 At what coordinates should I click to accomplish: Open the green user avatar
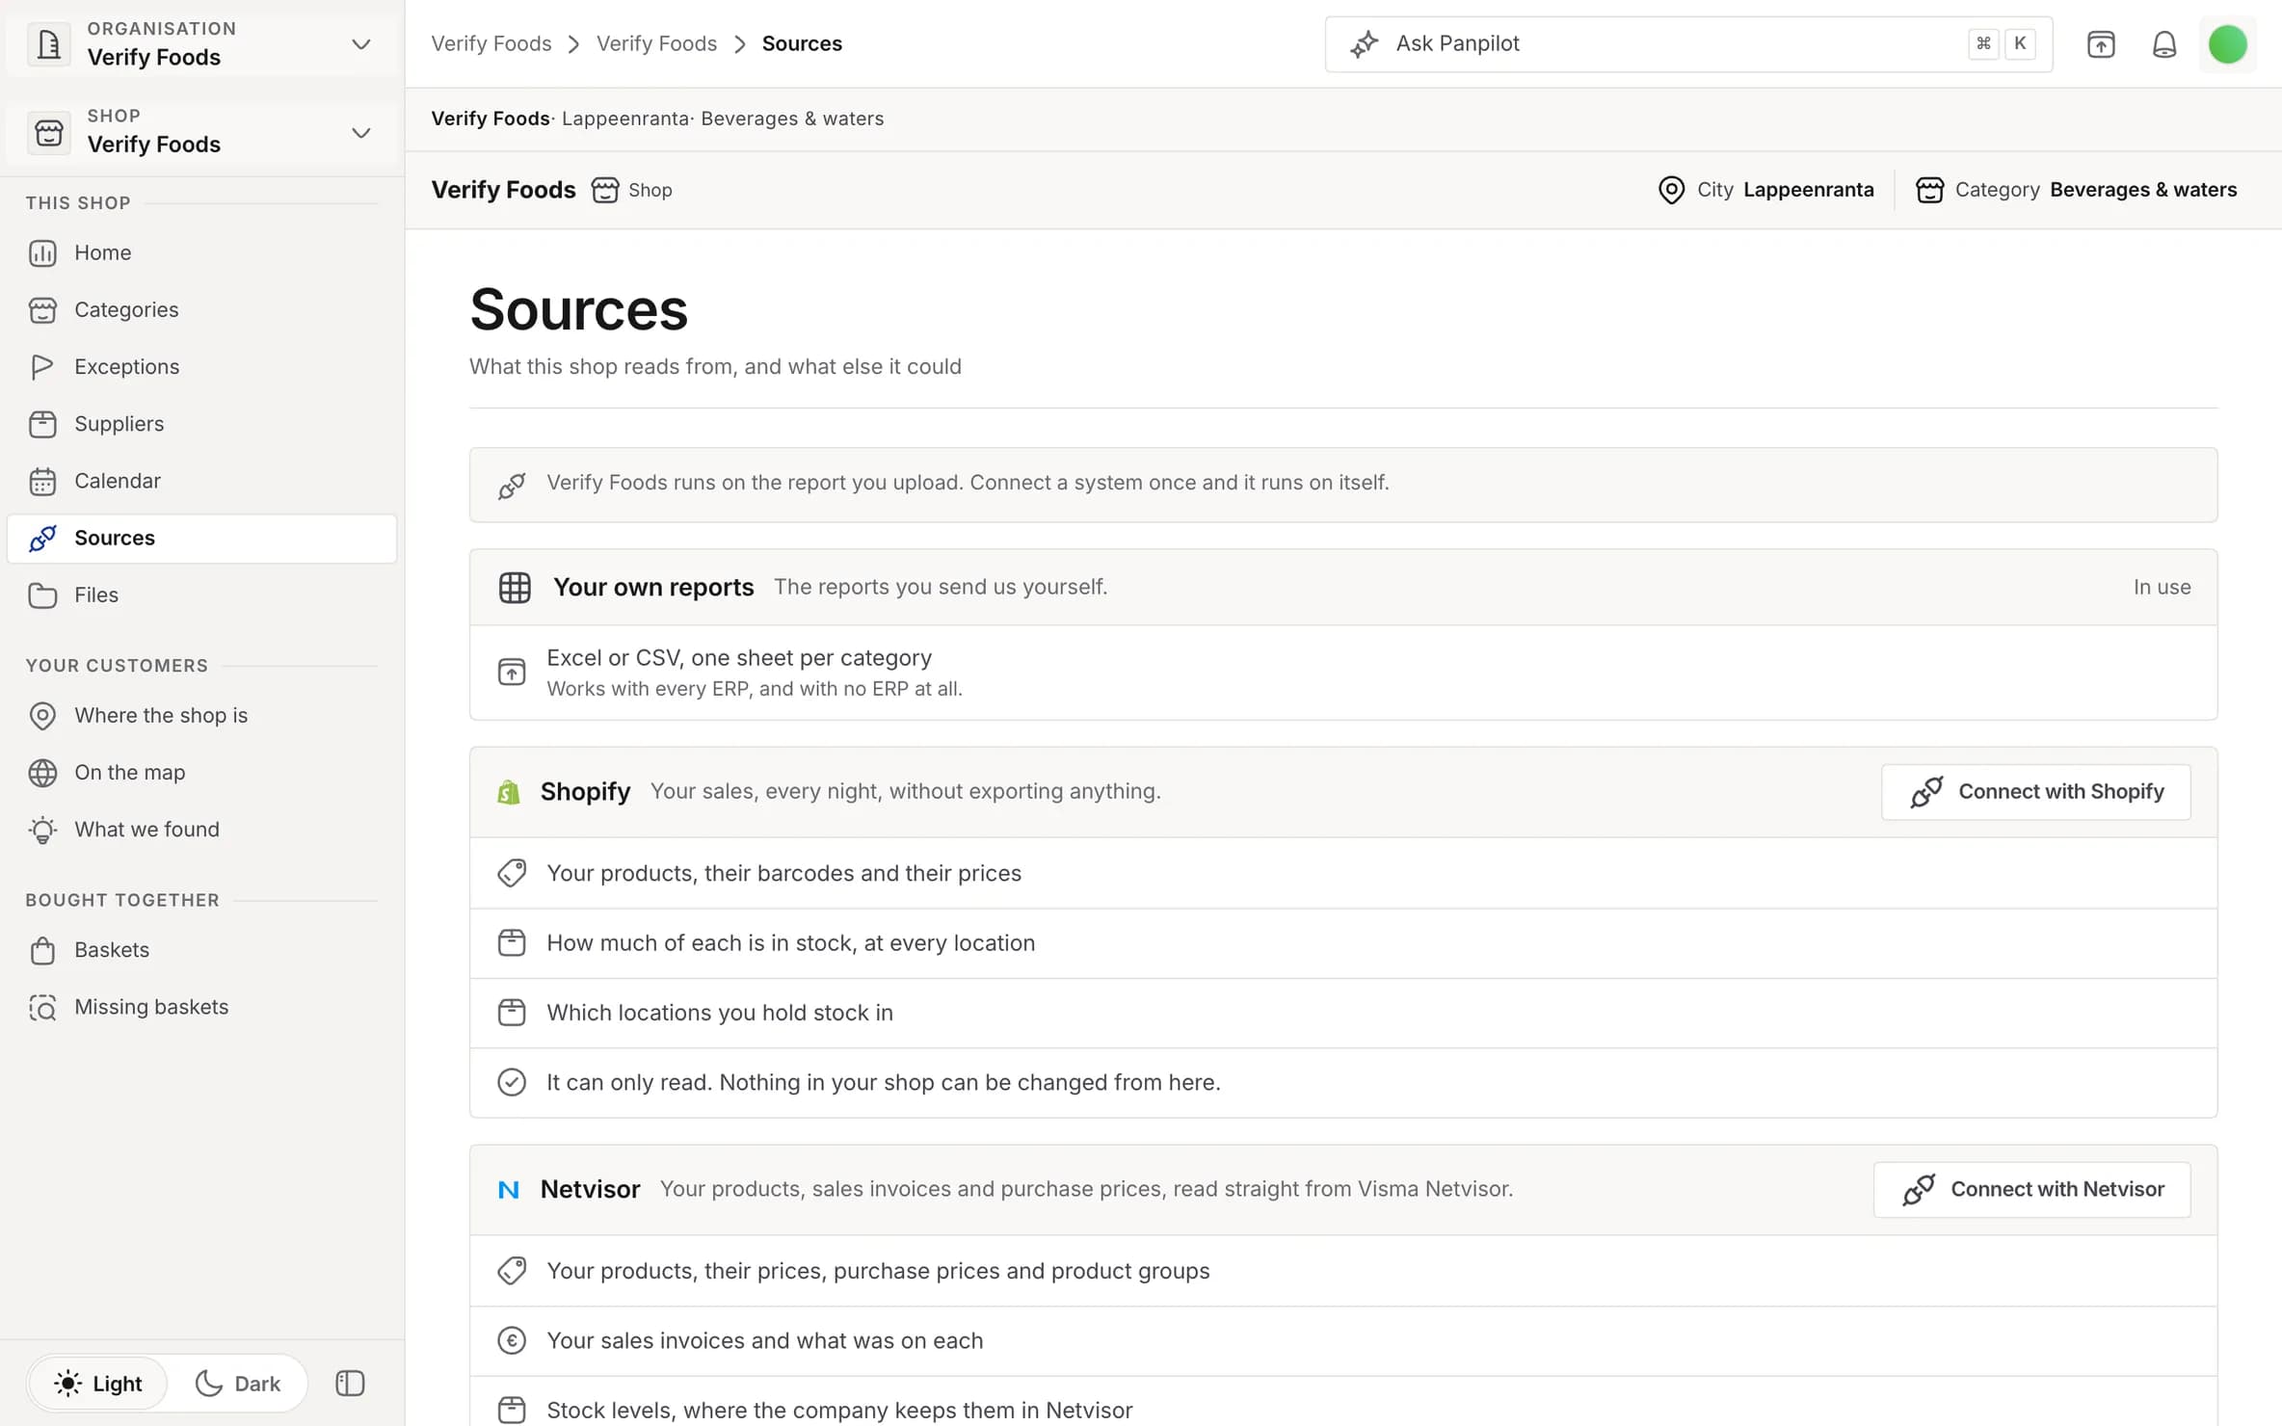coord(2227,44)
